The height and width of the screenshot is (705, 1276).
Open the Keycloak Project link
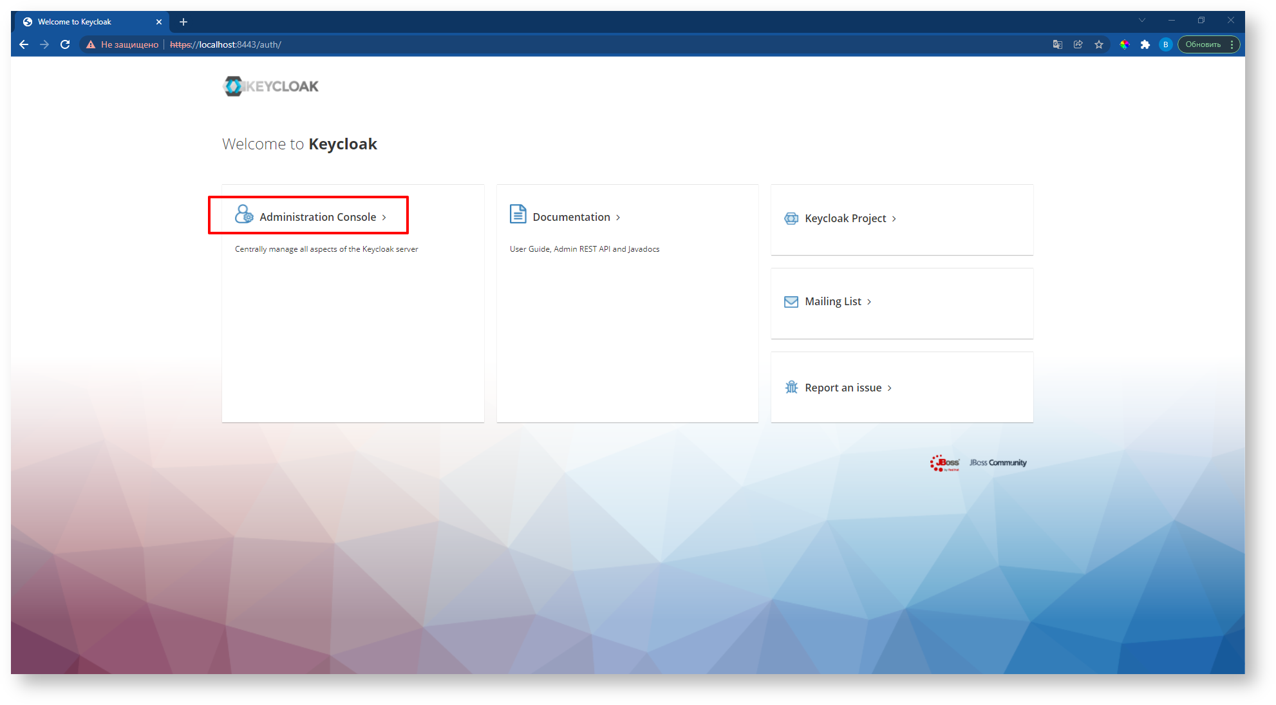pos(845,218)
